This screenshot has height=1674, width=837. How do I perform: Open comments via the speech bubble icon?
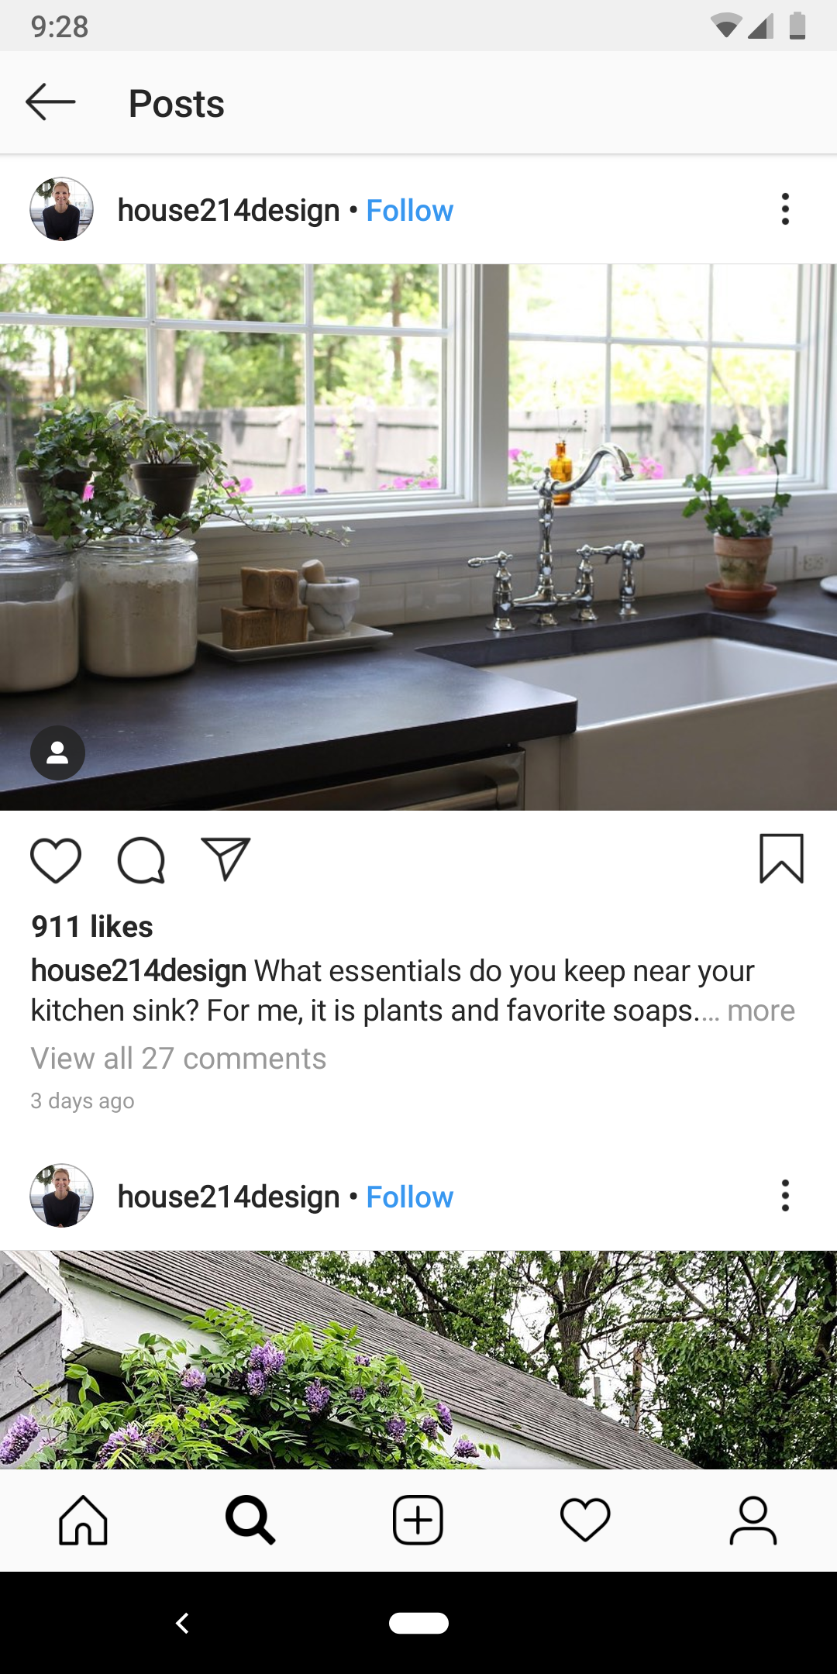click(141, 860)
